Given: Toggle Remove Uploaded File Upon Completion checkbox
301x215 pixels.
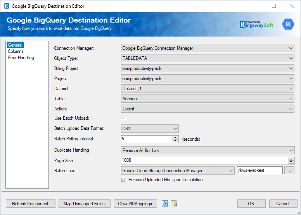Looking at the screenshot, I should pyautogui.click(x=123, y=180).
